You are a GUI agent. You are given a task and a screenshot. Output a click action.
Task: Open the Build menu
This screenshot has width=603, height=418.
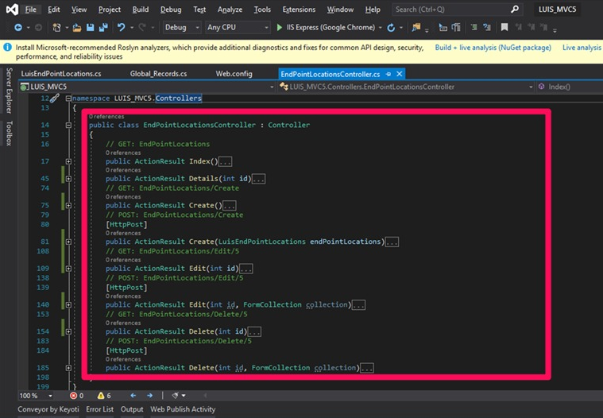[140, 10]
